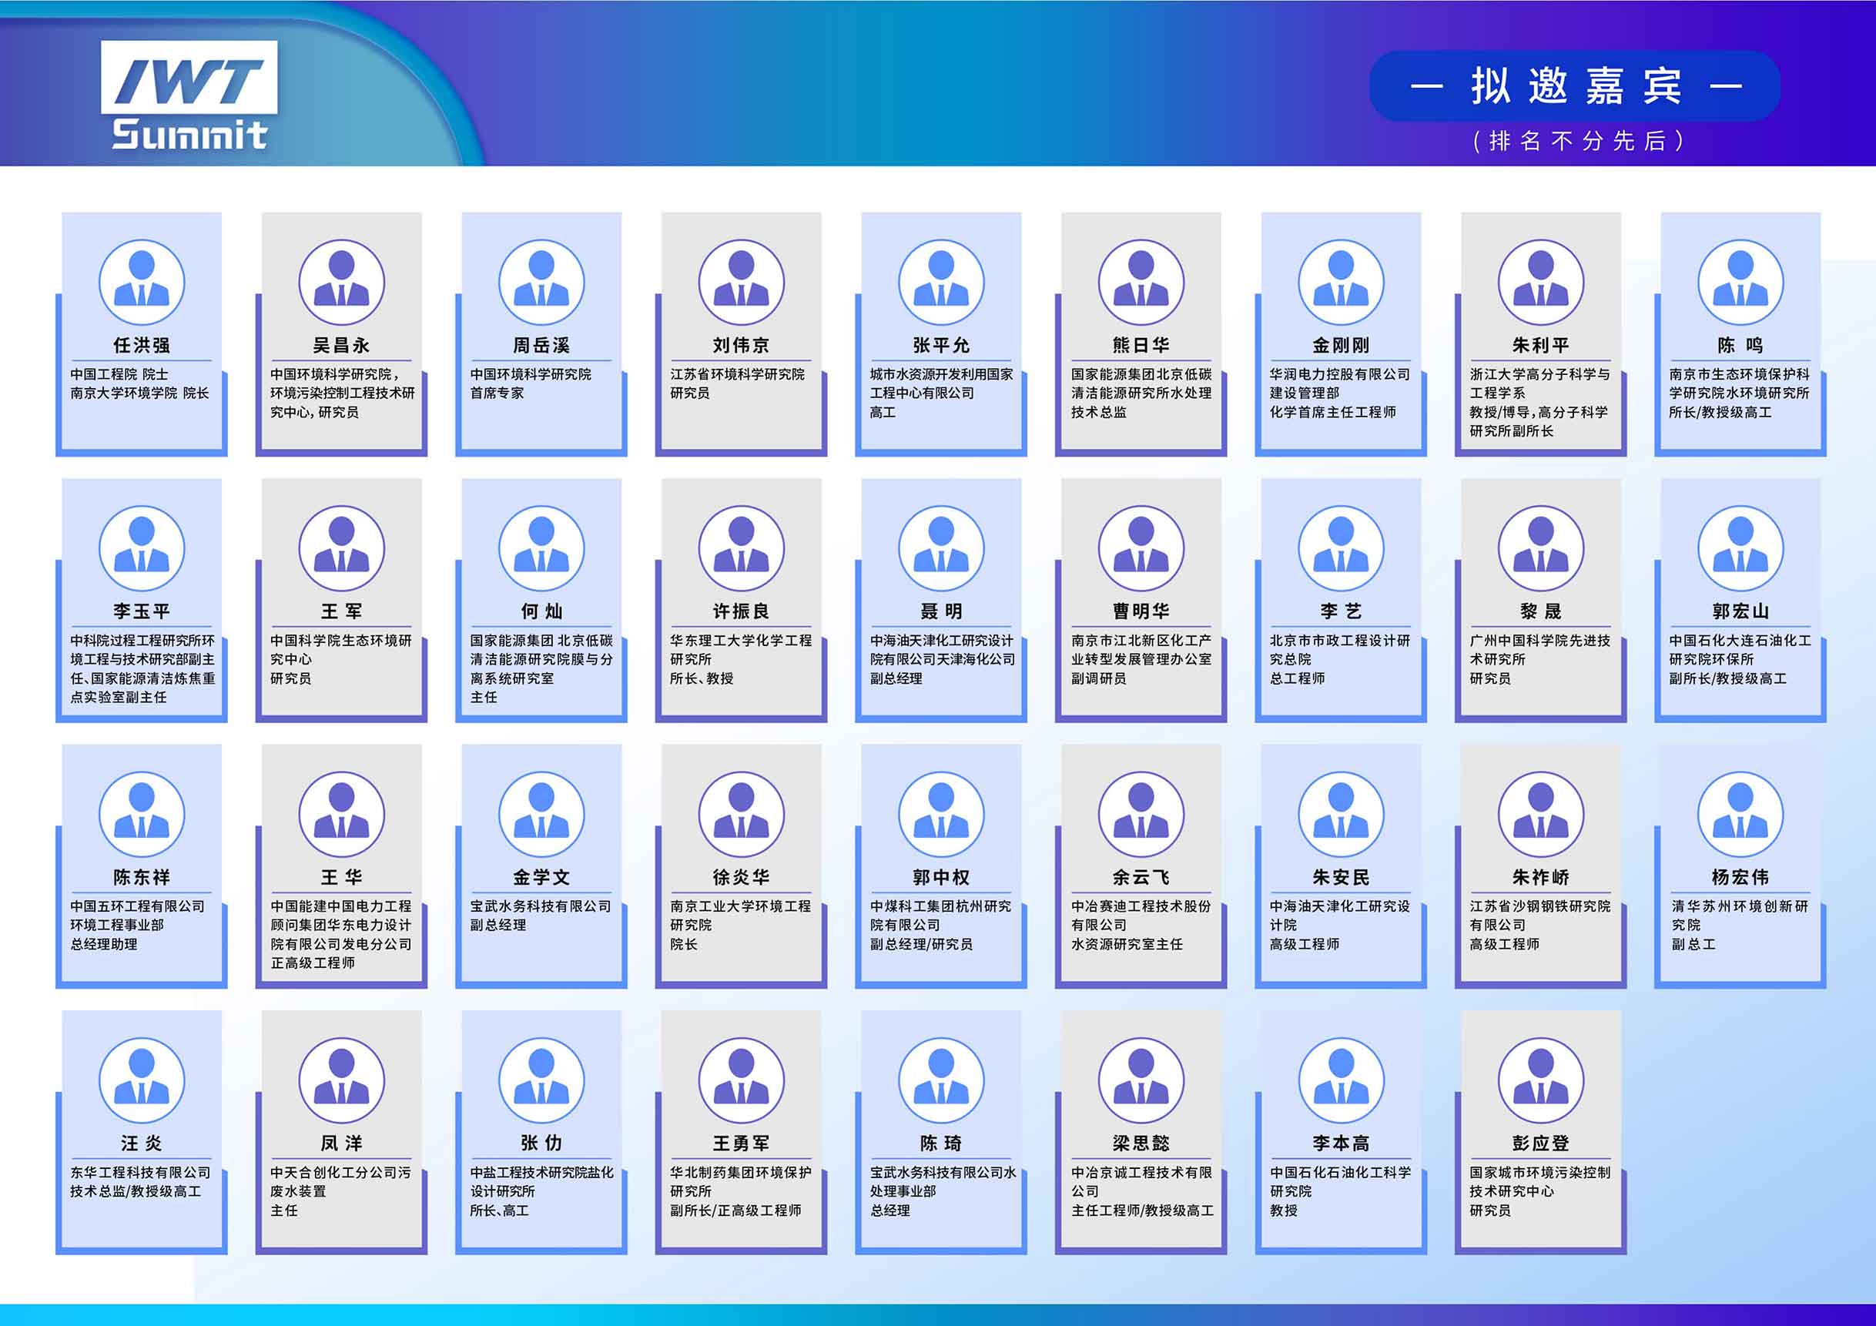Select the name 刘伟京
The width and height of the screenshot is (1876, 1326).
pos(741,346)
